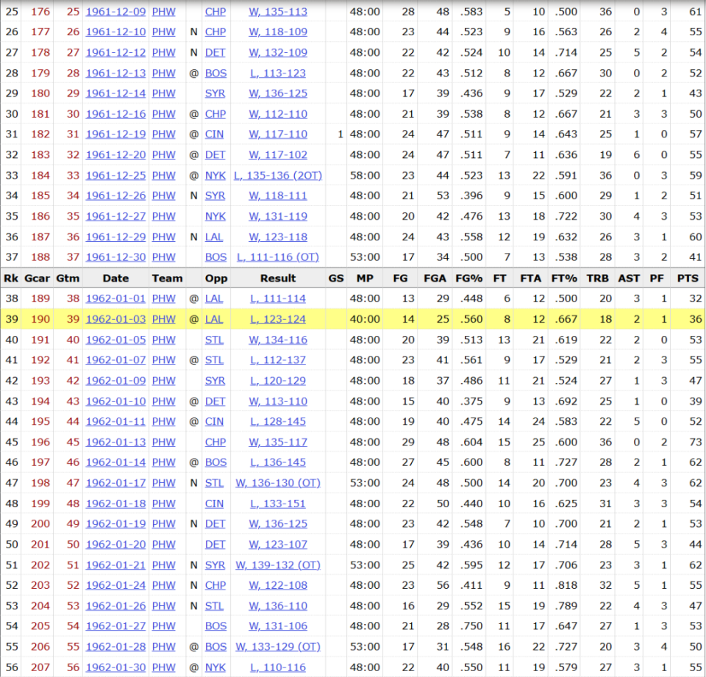Open the L, 123-124 result link
The width and height of the screenshot is (706, 677).
(278, 319)
